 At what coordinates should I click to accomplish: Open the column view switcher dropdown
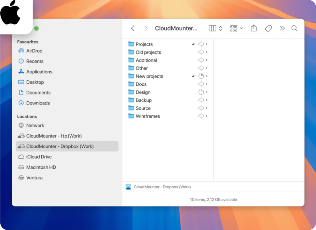click(215, 28)
